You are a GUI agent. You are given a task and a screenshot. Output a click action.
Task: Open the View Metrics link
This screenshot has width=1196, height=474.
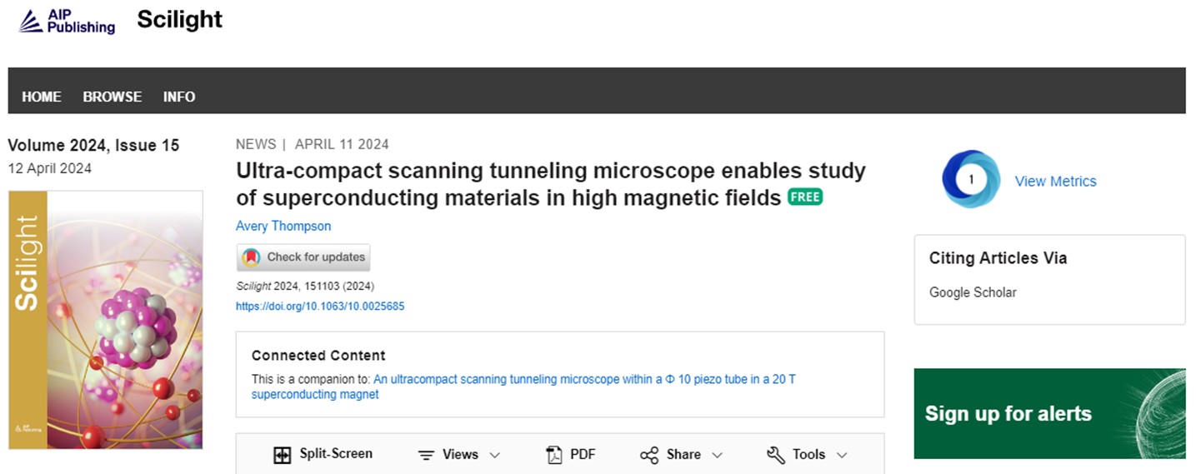[1055, 181]
